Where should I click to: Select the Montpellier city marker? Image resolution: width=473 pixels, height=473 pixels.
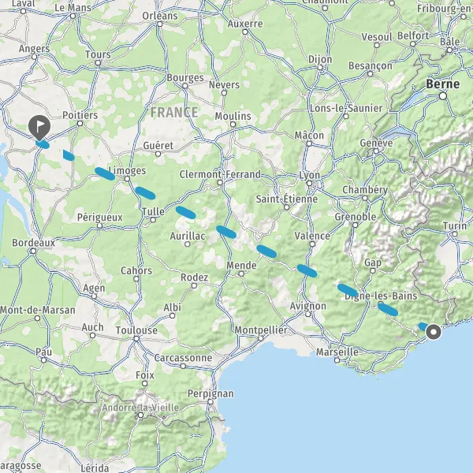(261, 338)
